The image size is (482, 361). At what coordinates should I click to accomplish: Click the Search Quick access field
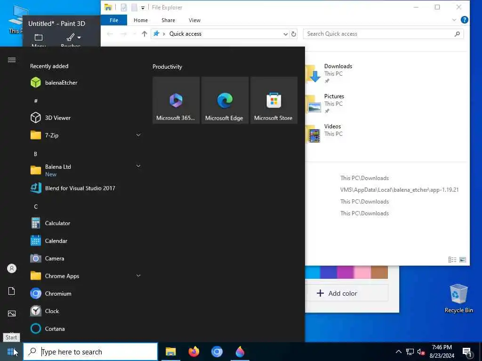[383, 34]
